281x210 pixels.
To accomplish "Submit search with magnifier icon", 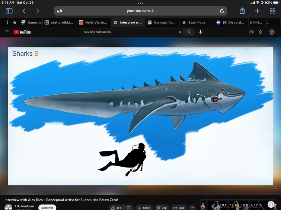I will click(189, 32).
